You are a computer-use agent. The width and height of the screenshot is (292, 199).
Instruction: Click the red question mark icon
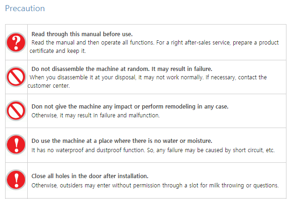coord(16,42)
